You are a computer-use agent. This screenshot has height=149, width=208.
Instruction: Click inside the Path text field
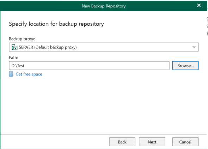point(89,66)
